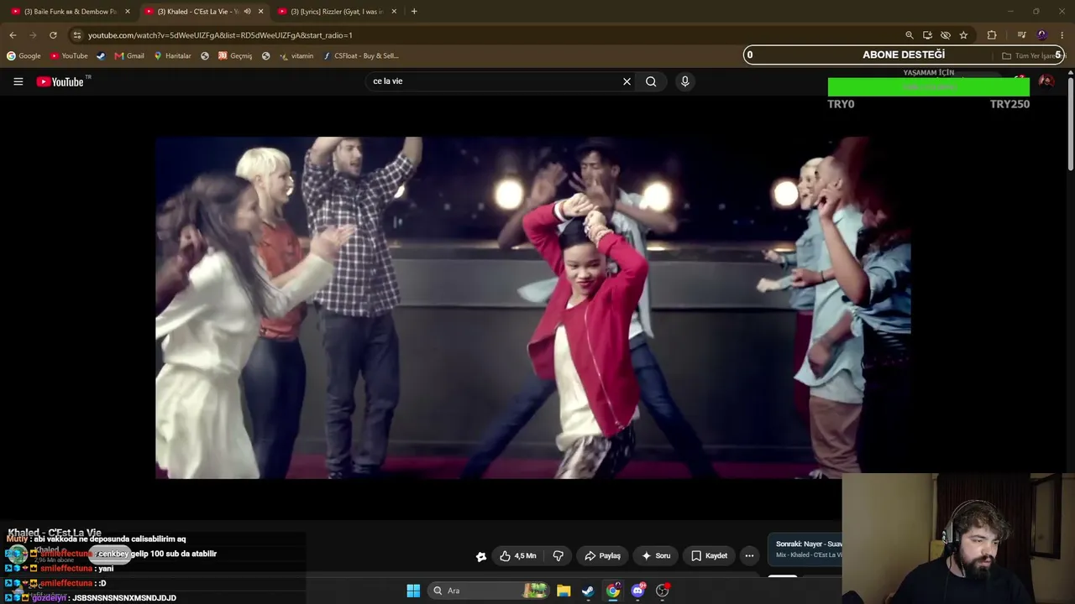Open the Windows Start menu
The image size is (1075, 604).
[413, 591]
